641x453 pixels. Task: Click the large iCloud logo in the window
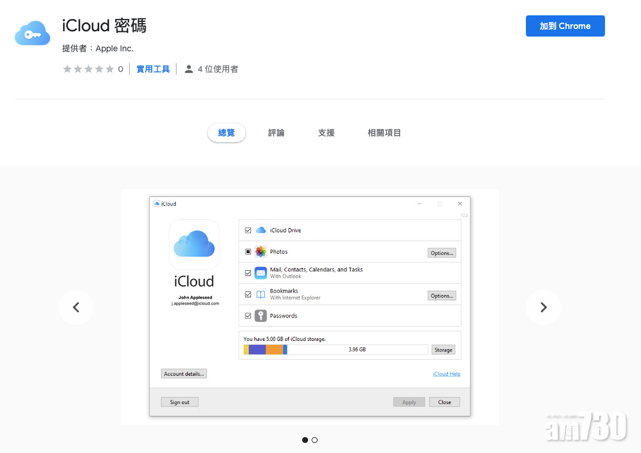194,244
